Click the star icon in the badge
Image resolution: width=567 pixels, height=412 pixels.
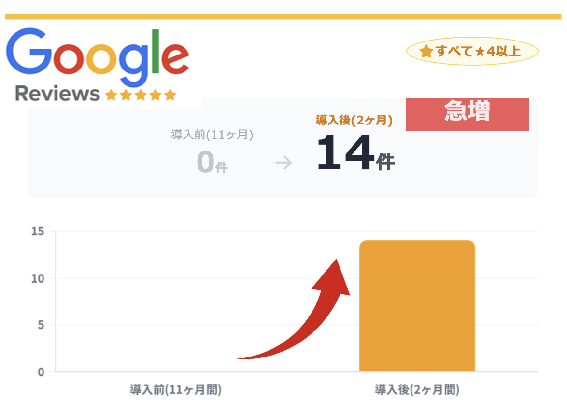426,52
